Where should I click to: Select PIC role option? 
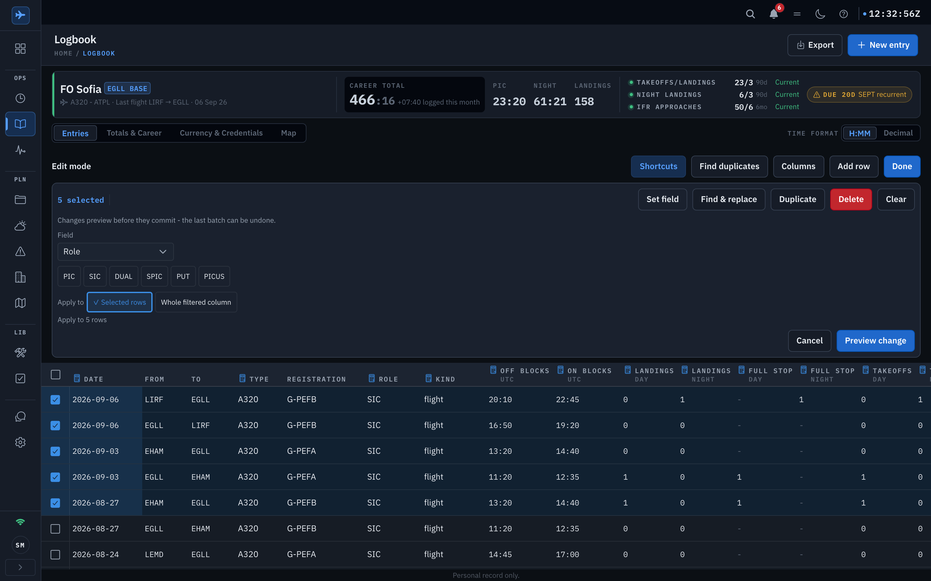69,276
